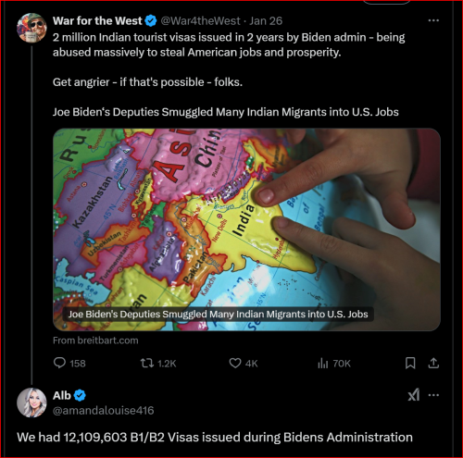463x458 pixels.
Task: Repost the War for the West tweet
Action: (x=147, y=363)
